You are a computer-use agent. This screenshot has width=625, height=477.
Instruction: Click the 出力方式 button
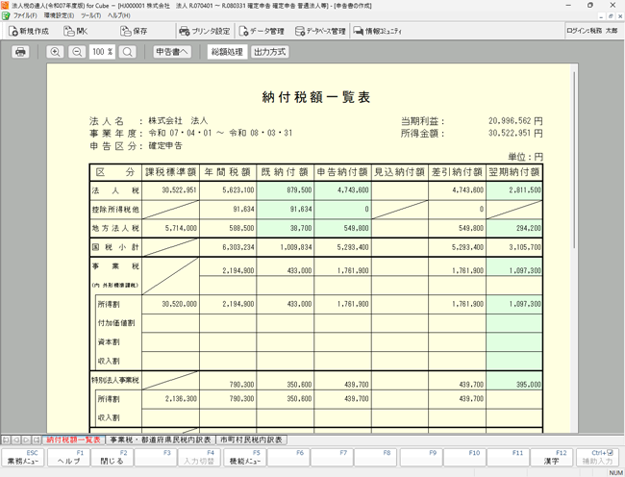(269, 51)
